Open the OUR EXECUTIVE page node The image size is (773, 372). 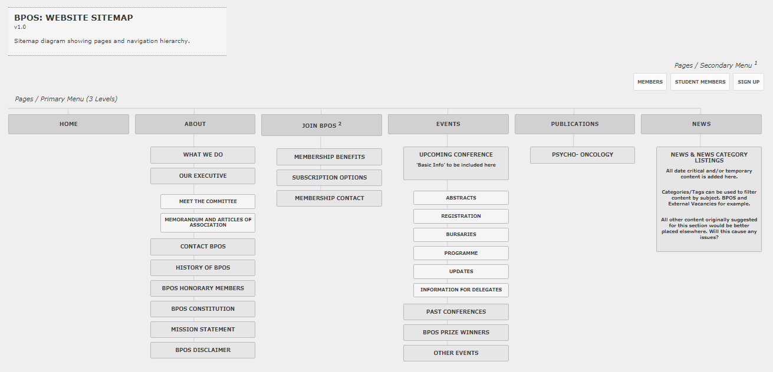203,176
